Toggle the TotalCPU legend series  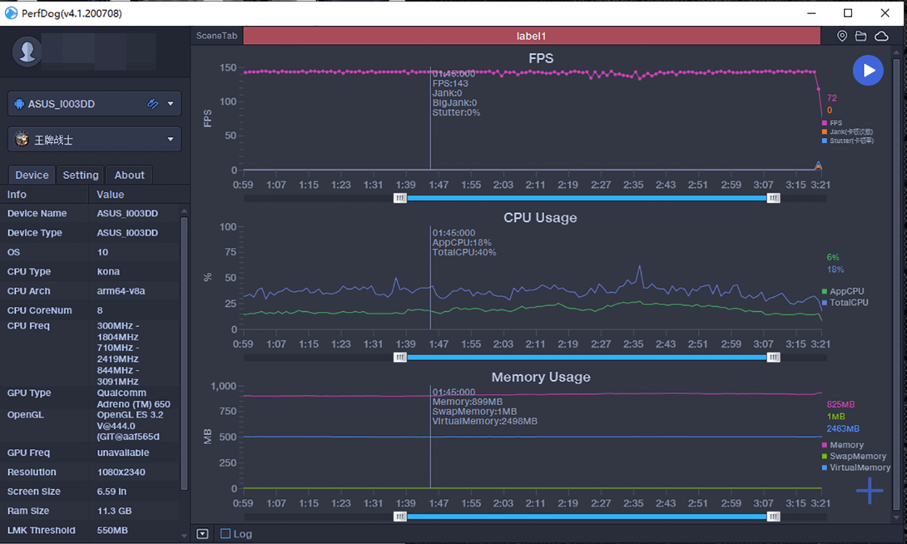pos(845,302)
